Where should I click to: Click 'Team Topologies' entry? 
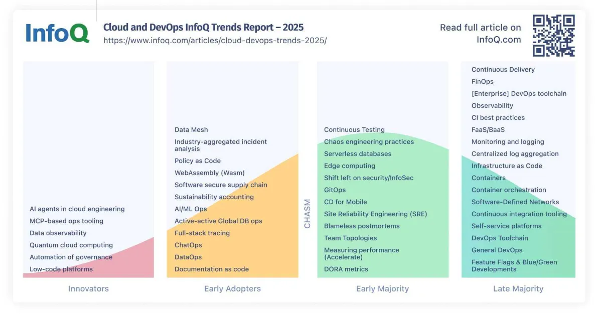point(350,238)
